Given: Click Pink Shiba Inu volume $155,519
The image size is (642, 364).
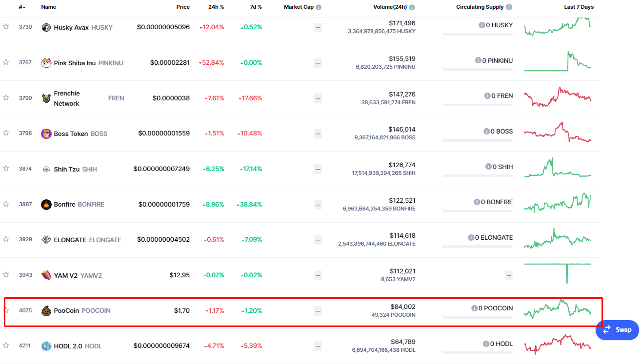Looking at the screenshot, I should (x=402, y=58).
